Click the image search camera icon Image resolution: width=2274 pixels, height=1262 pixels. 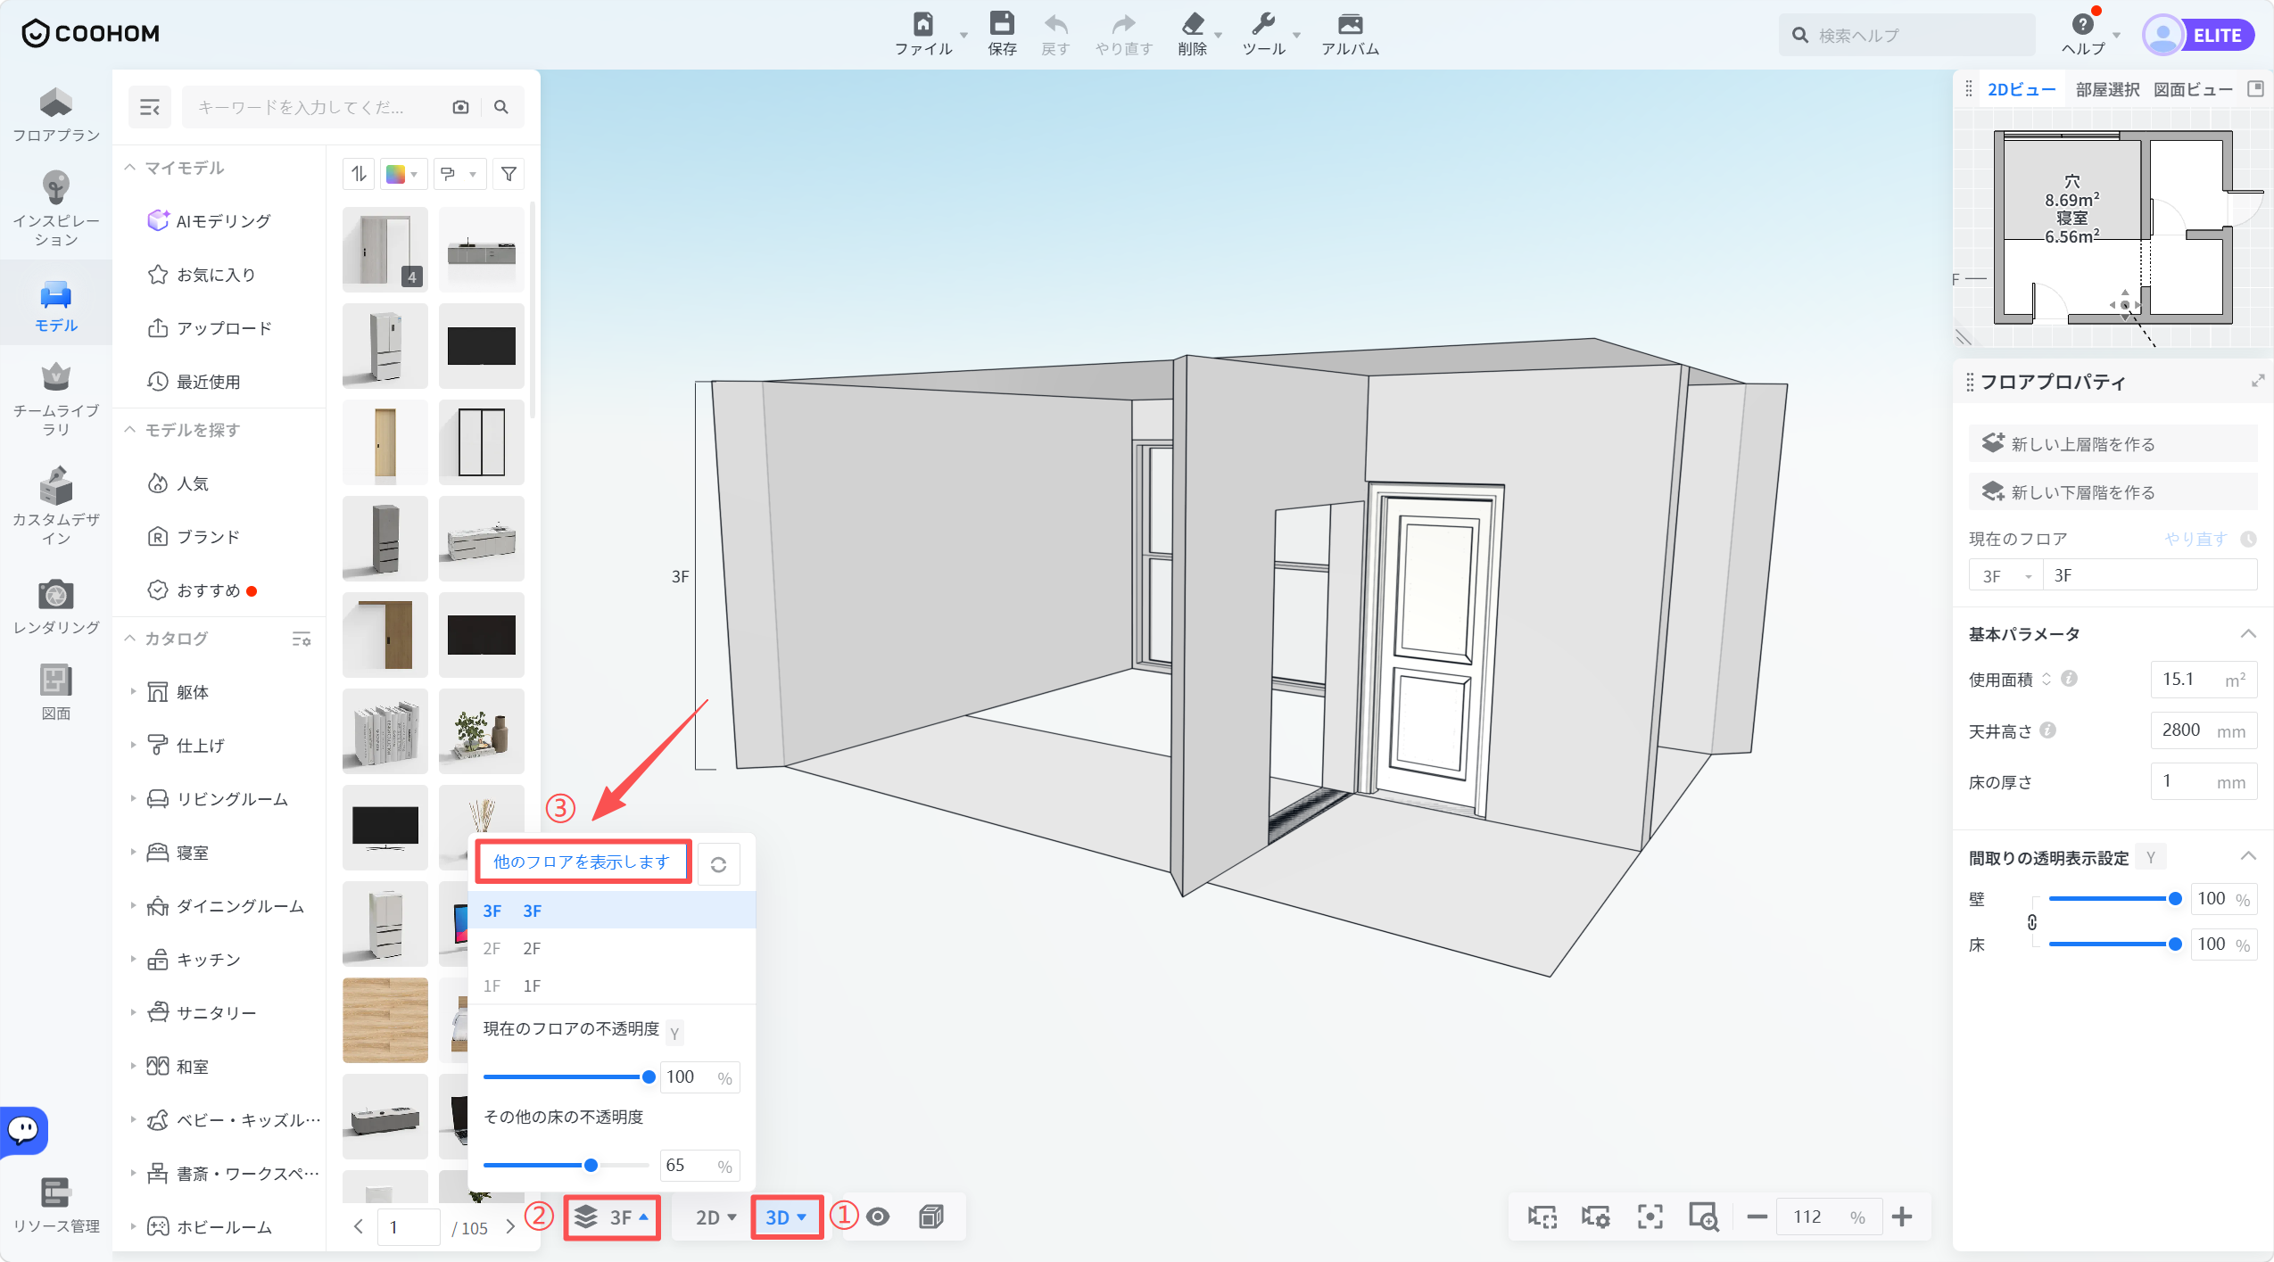tap(460, 108)
